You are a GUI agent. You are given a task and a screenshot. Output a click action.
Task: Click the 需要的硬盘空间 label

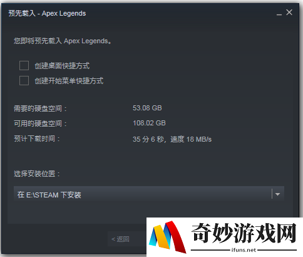point(40,108)
